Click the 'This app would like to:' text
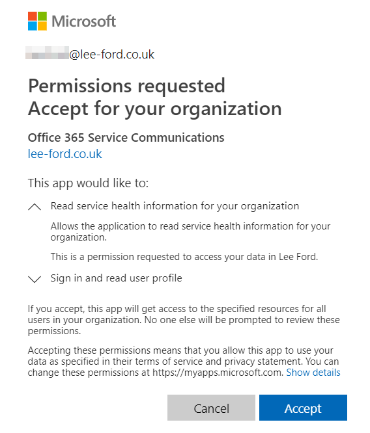This screenshot has height=433, width=370. [x=89, y=183]
